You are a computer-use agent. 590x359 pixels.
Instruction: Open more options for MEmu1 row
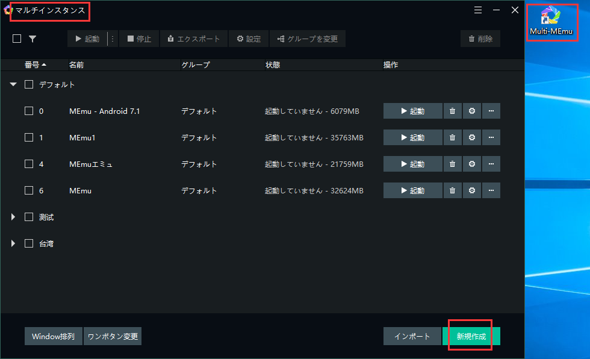tap(491, 137)
